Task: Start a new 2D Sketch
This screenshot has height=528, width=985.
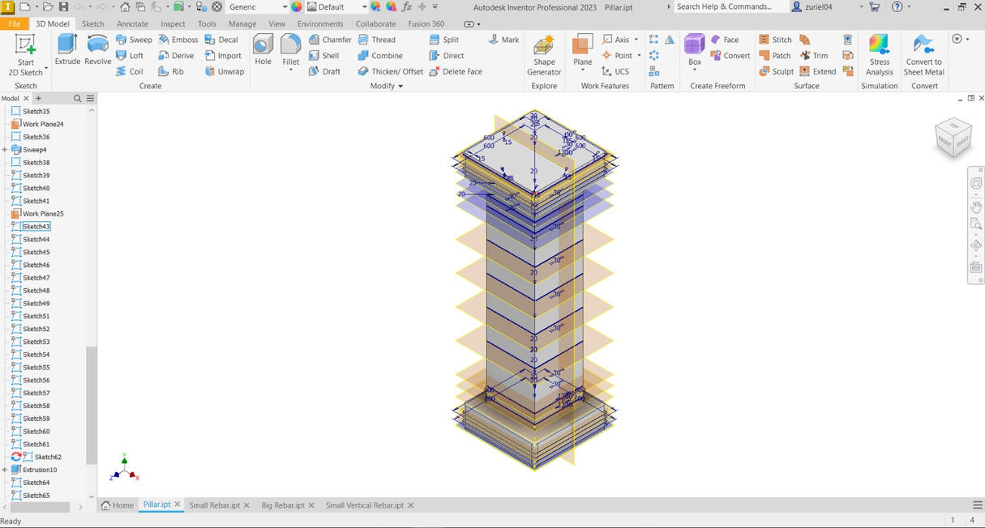Action: 26,55
